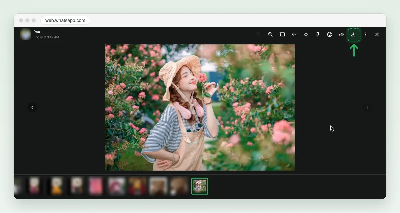Click the main photo of the girl
400x213 pixels.
pos(200,108)
